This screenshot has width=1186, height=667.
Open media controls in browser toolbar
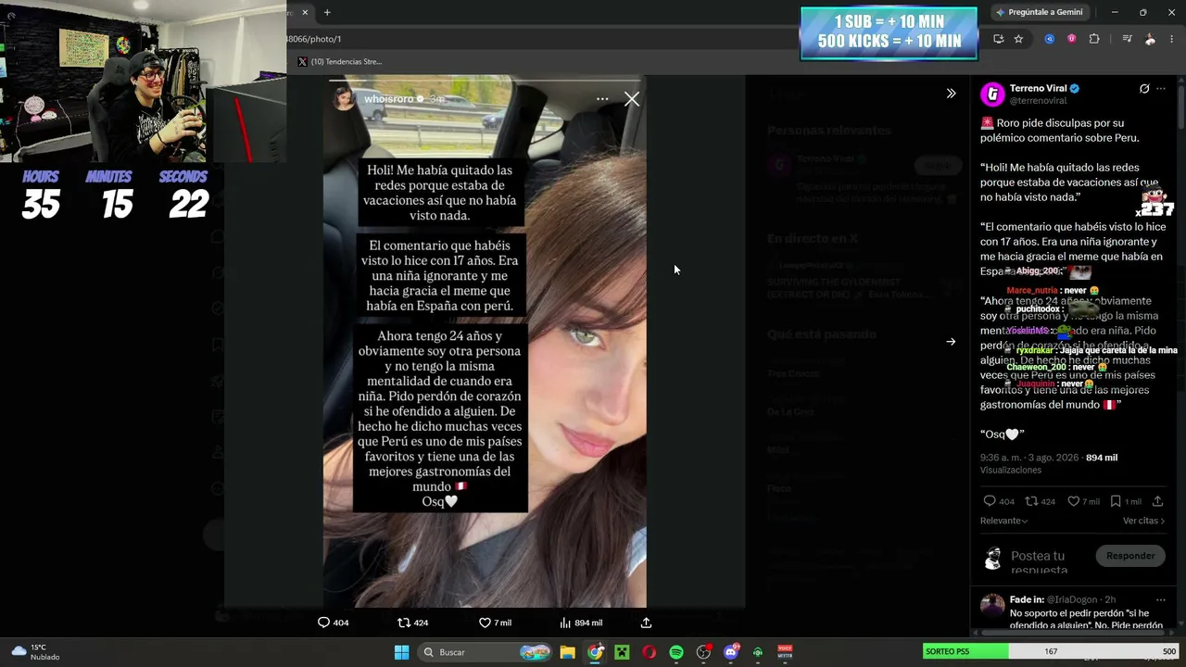pos(1127,39)
